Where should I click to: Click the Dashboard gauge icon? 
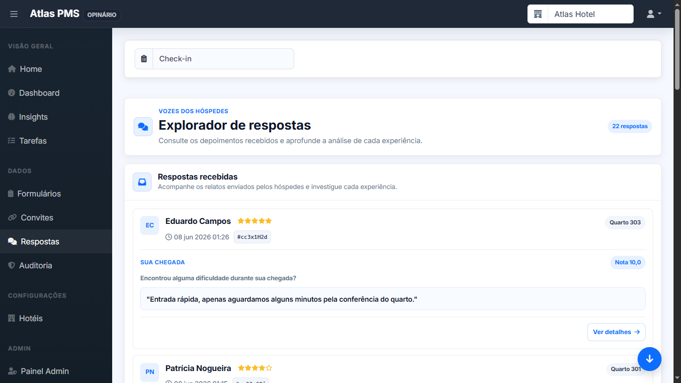pyautogui.click(x=12, y=93)
